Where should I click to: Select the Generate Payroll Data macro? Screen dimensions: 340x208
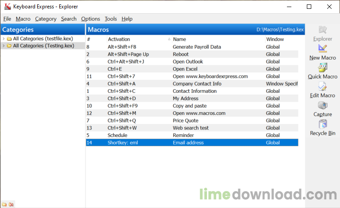[192, 47]
